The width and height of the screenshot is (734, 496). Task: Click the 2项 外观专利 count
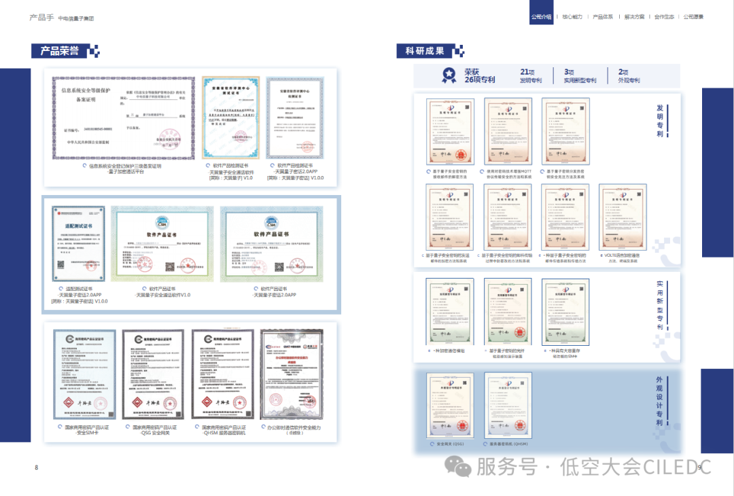click(629, 76)
